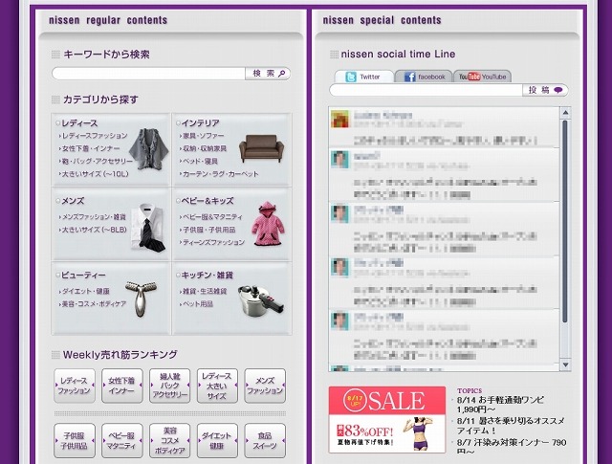Screen dimensions: 612x464
Task: Open 家具・ソファー link
Action: (204, 136)
